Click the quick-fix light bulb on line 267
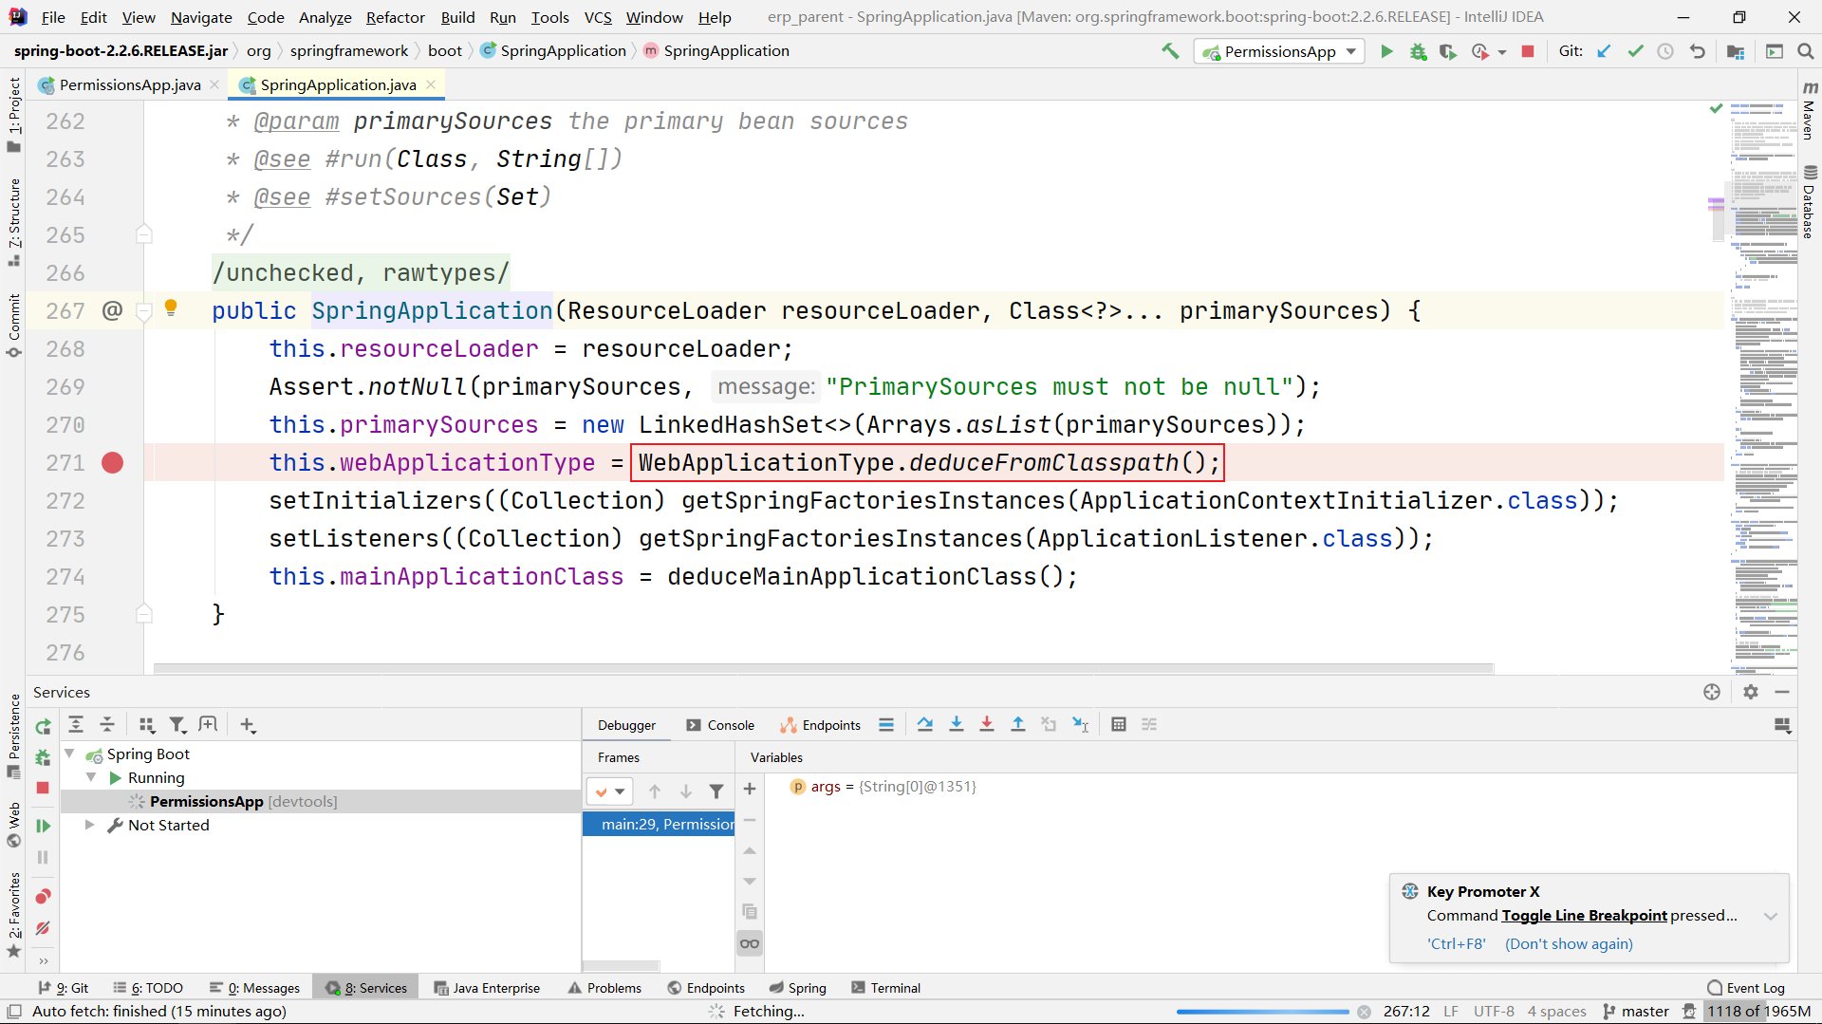Image resolution: width=1822 pixels, height=1024 pixels. pos(171,307)
